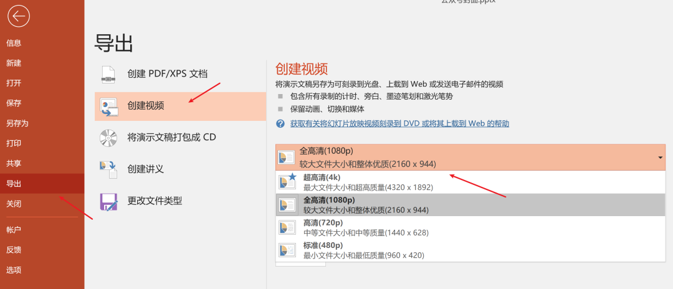
Task: Open the 帐户 page
Action: [x=42, y=230]
